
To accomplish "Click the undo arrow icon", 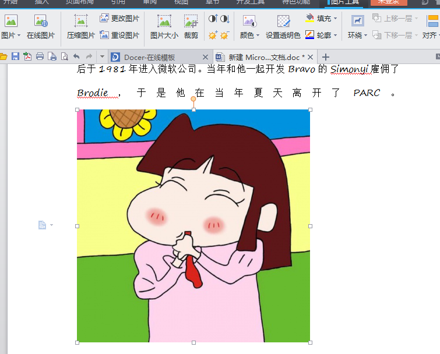I will click(76, 57).
